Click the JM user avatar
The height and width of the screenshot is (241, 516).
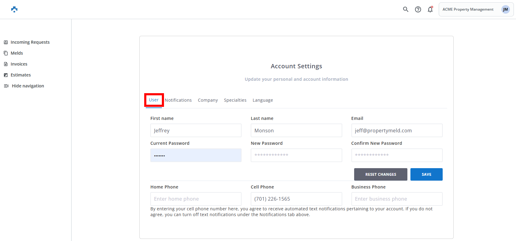click(x=505, y=9)
